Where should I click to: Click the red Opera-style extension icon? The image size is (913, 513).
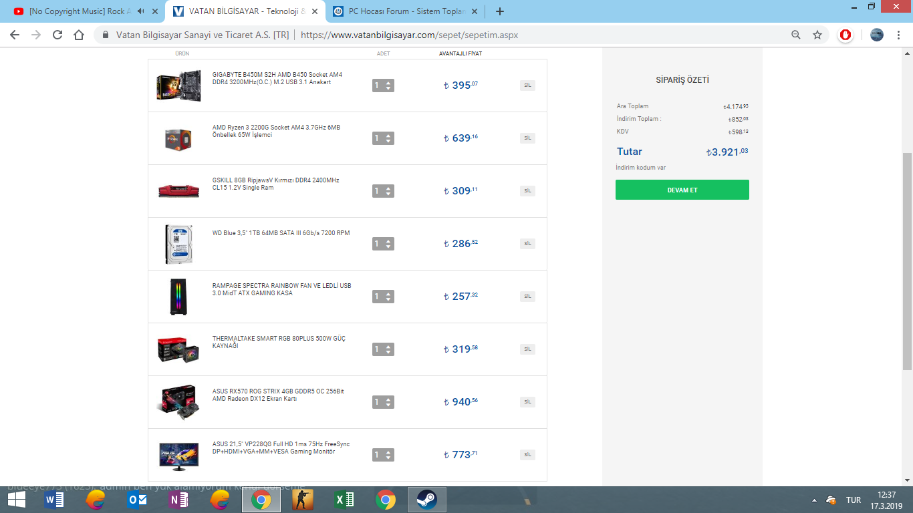point(845,35)
